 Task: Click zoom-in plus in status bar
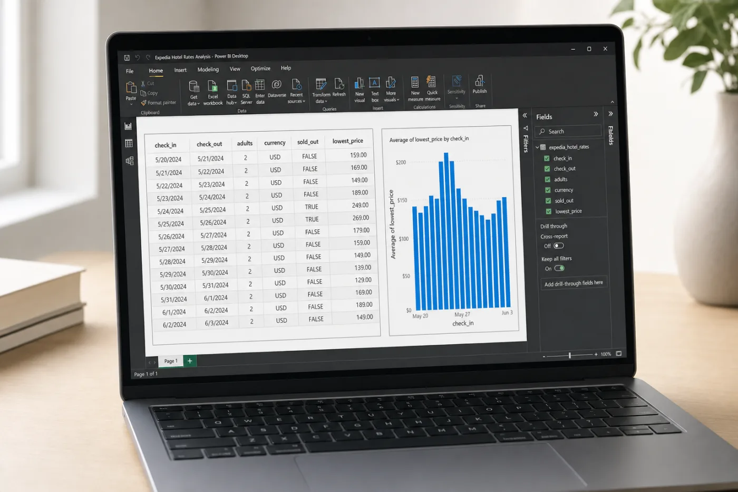pos(596,355)
